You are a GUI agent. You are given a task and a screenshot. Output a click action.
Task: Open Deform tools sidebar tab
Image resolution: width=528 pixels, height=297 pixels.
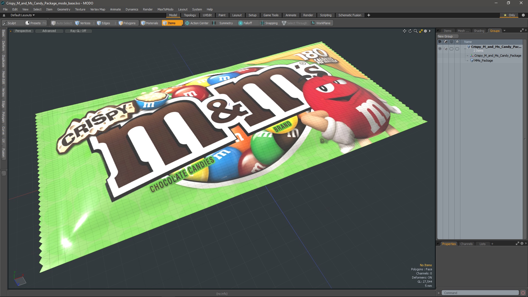(3, 46)
